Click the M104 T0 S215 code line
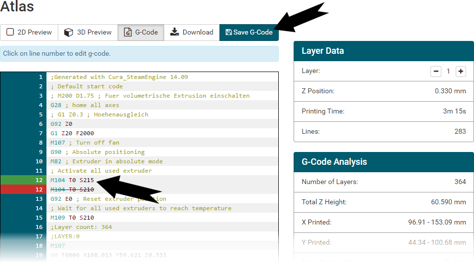The width and height of the screenshot is (474, 263). pyautogui.click(x=72, y=180)
